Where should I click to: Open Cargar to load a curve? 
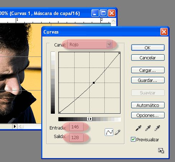coord(148,70)
